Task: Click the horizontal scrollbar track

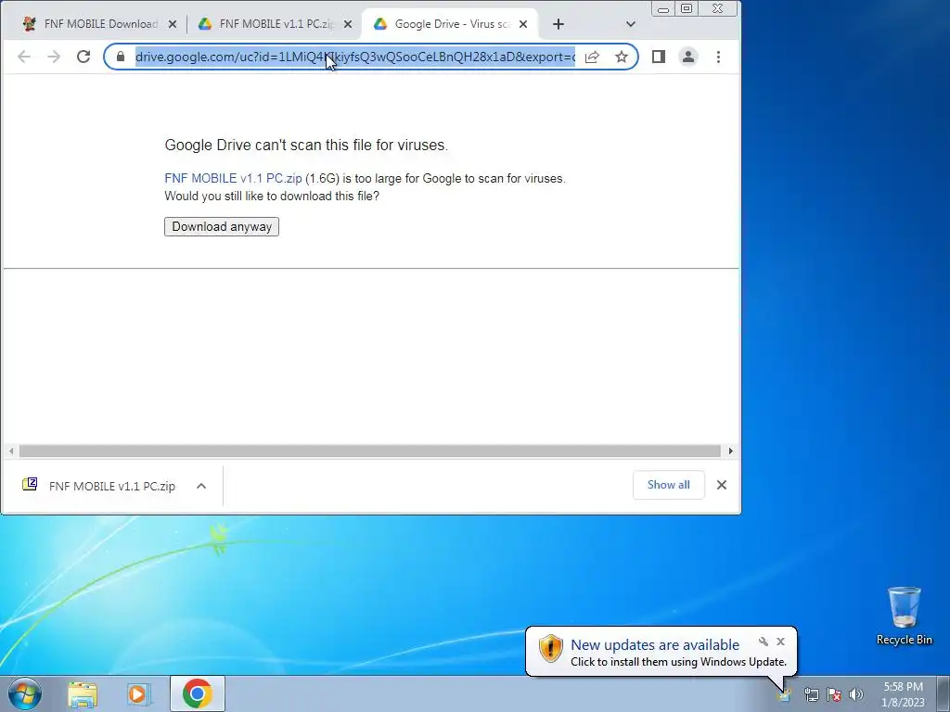Action: tap(369, 451)
